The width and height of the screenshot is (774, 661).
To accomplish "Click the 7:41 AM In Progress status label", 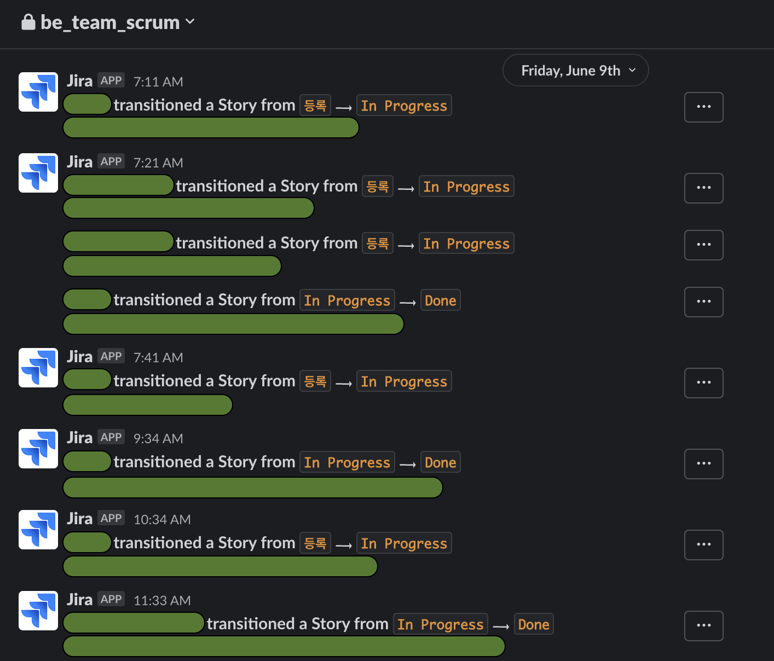I will (x=403, y=381).
